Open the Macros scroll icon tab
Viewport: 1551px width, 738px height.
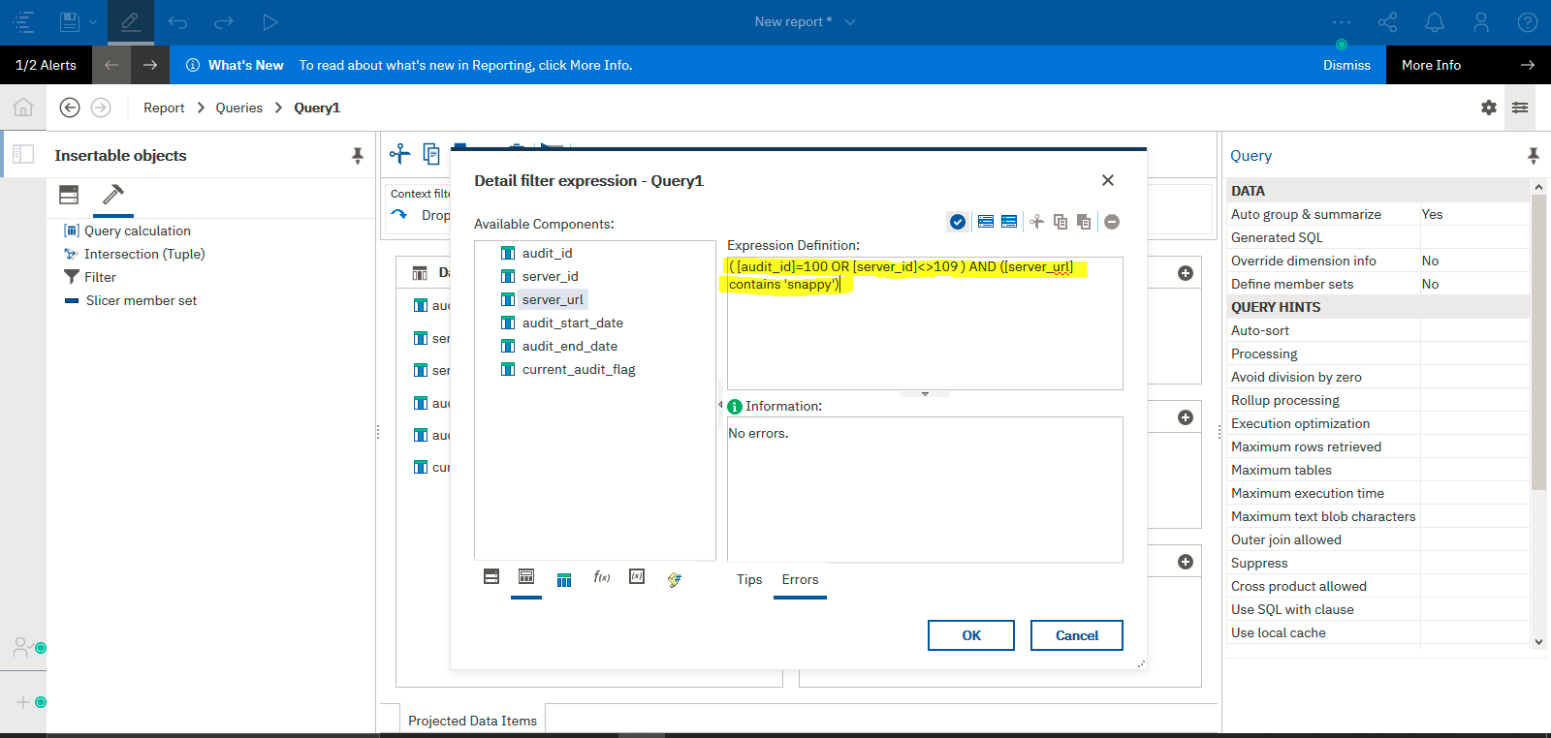click(x=675, y=579)
